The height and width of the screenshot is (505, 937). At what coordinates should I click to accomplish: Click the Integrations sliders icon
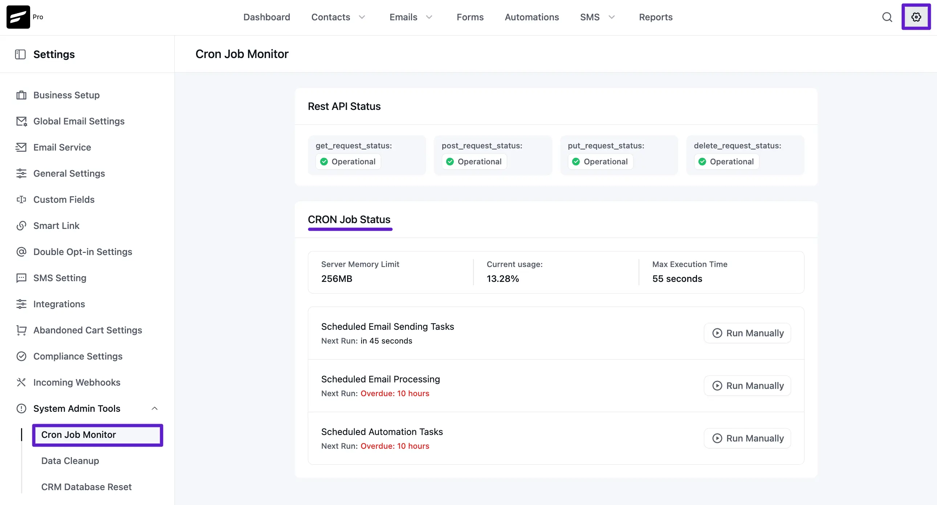pos(21,304)
